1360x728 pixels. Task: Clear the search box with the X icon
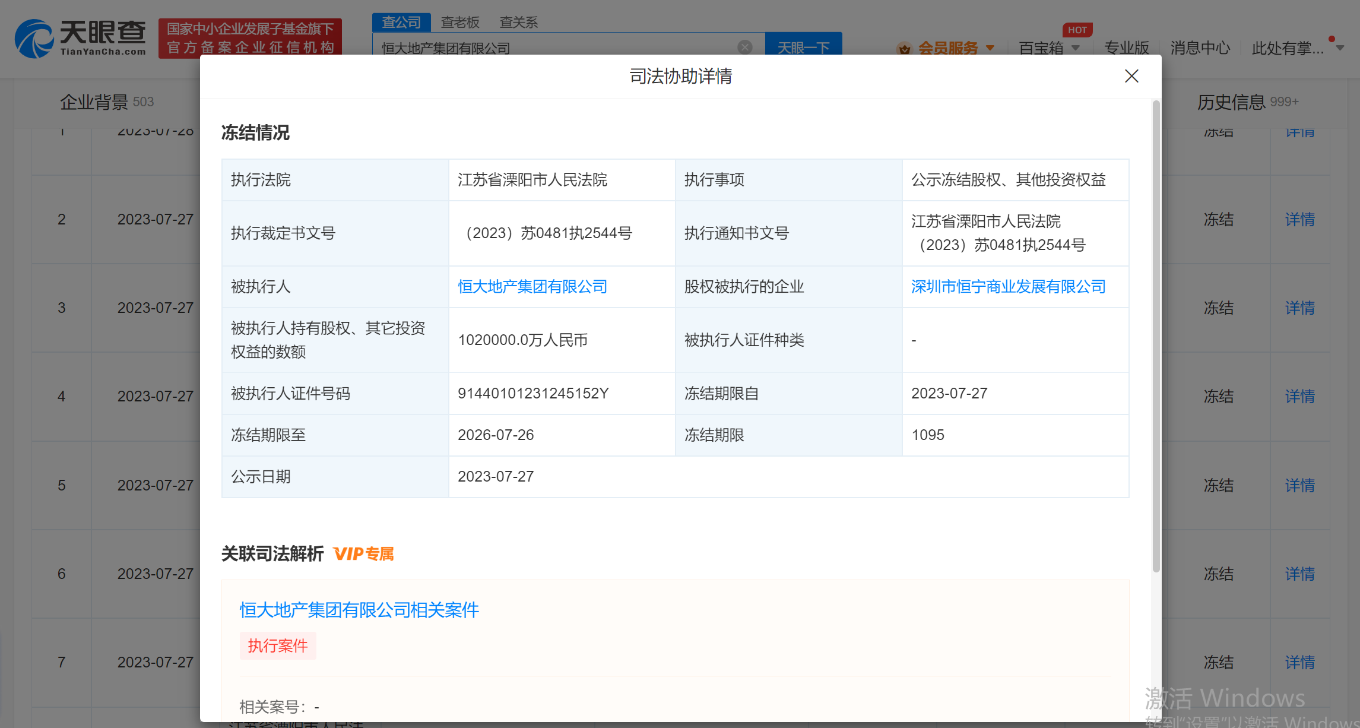click(744, 46)
